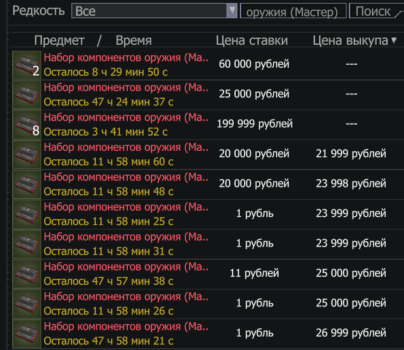Select icon of lot with 23 998 рублей buyout

pyautogui.click(x=27, y=184)
